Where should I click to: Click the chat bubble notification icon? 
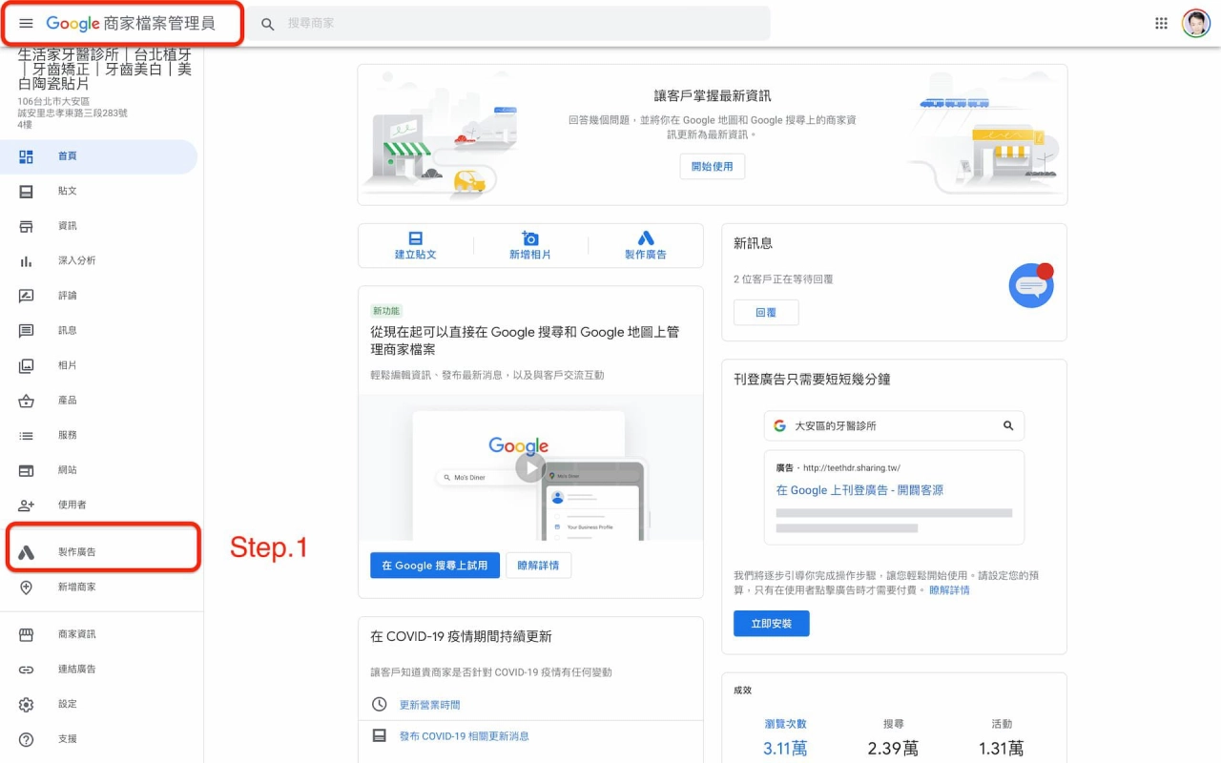tap(1031, 285)
